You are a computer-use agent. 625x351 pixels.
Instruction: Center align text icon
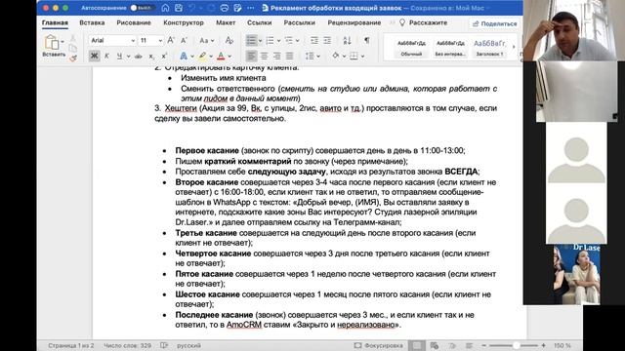point(264,57)
